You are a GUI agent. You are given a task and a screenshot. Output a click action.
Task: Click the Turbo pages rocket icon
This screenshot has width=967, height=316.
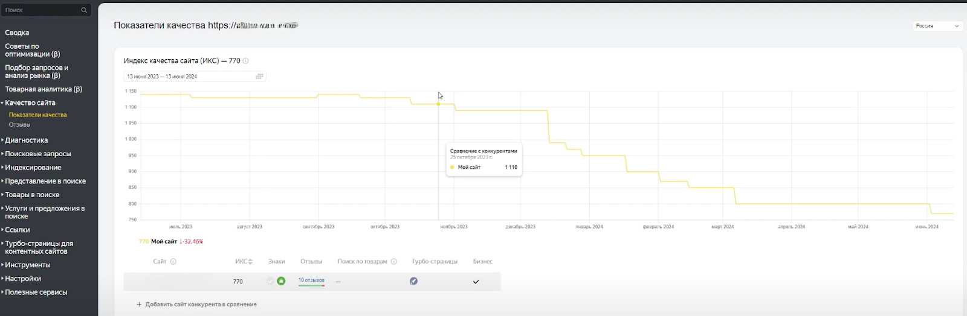pyautogui.click(x=414, y=281)
